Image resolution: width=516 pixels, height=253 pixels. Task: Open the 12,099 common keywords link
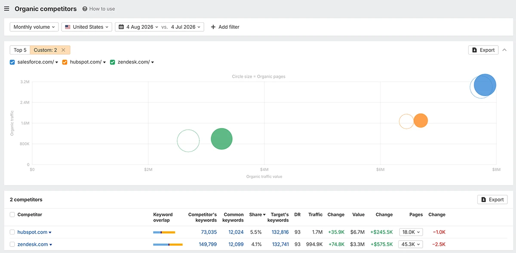[x=236, y=244]
